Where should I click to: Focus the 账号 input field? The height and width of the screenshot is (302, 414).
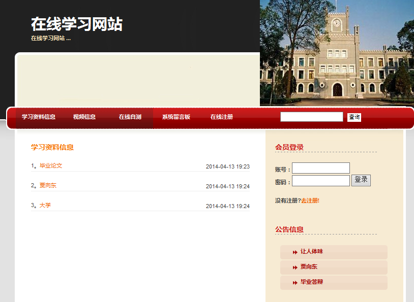321,168
